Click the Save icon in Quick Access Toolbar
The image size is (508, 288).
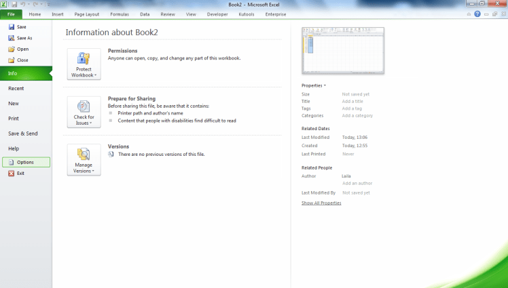point(13,4)
